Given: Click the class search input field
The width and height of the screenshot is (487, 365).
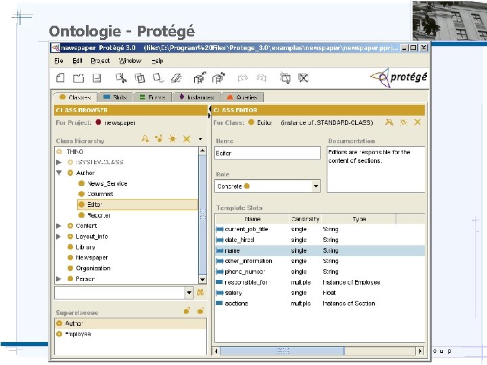Looking at the screenshot, I should [x=120, y=293].
